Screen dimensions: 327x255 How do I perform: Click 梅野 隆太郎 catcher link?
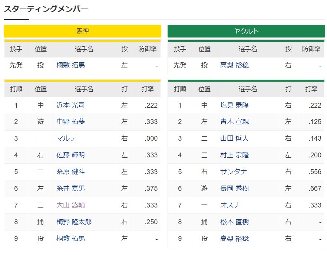point(74,222)
